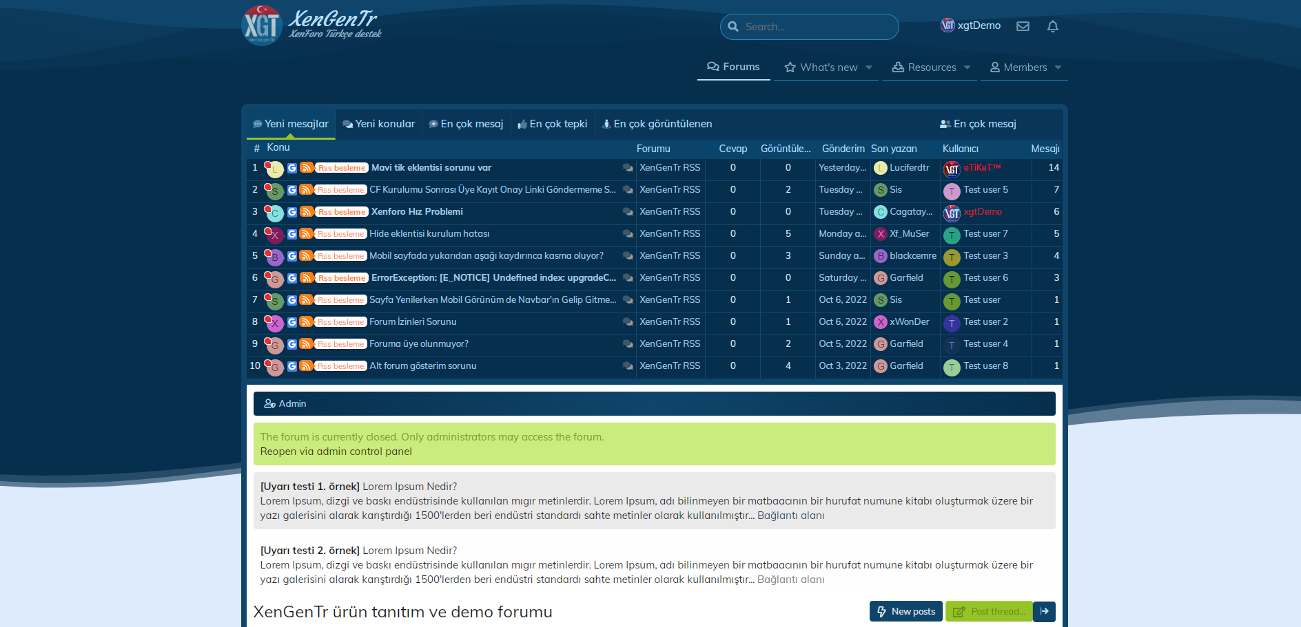Click the Google icon in row 3
1301x627 pixels.
(292, 212)
